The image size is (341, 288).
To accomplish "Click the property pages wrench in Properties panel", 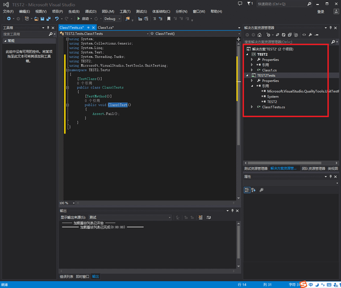I will 261,190.
